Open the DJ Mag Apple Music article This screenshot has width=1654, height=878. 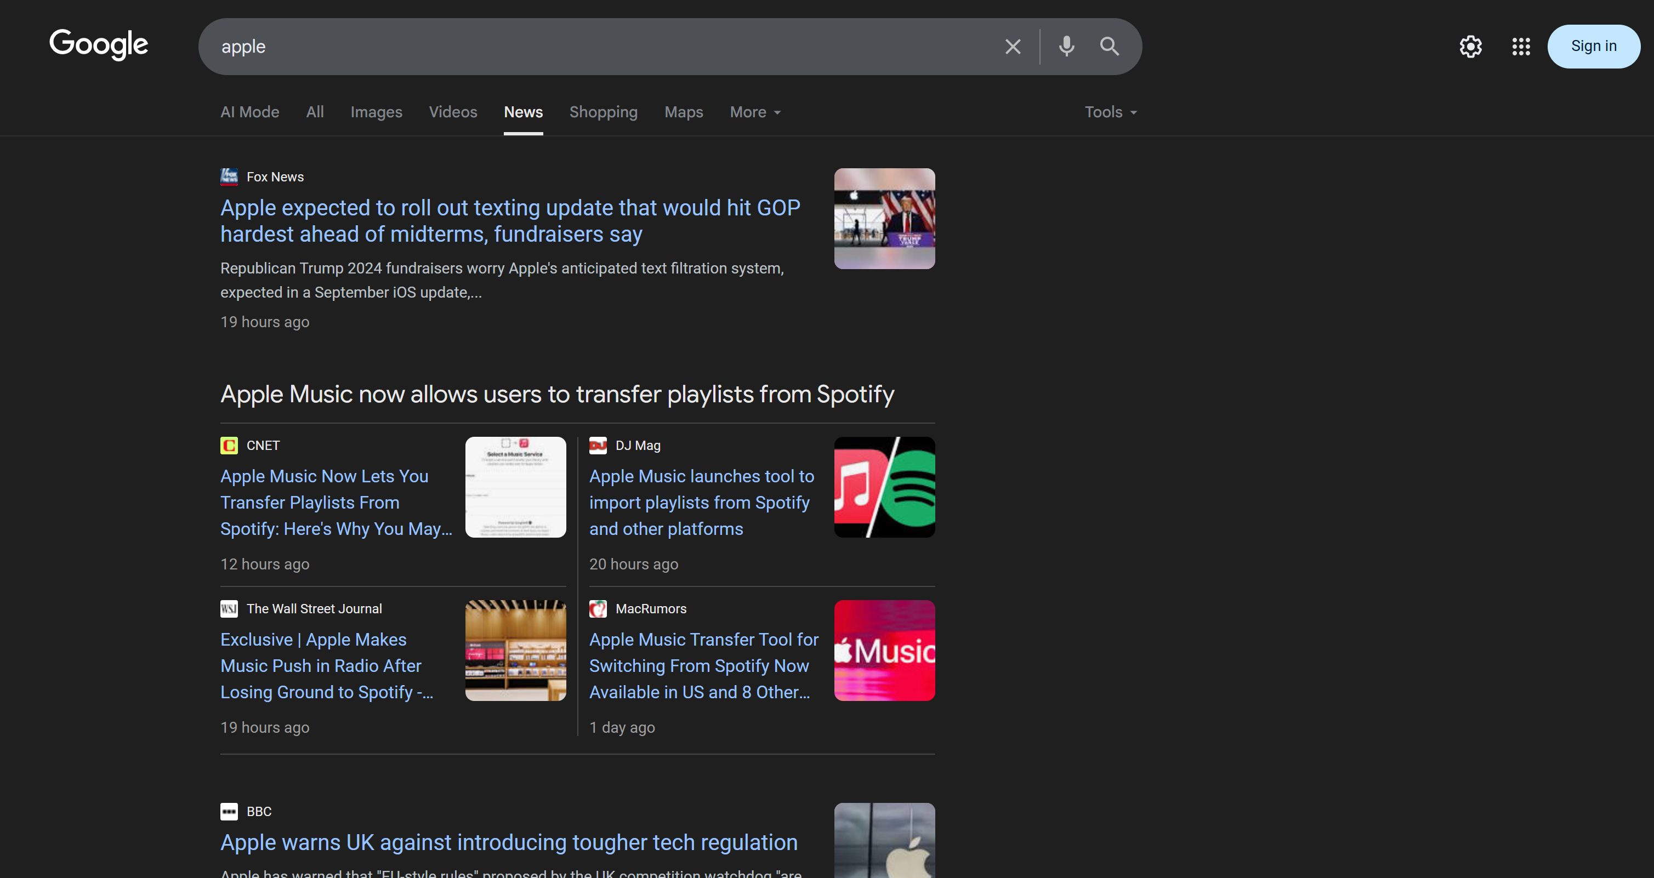tap(702, 502)
